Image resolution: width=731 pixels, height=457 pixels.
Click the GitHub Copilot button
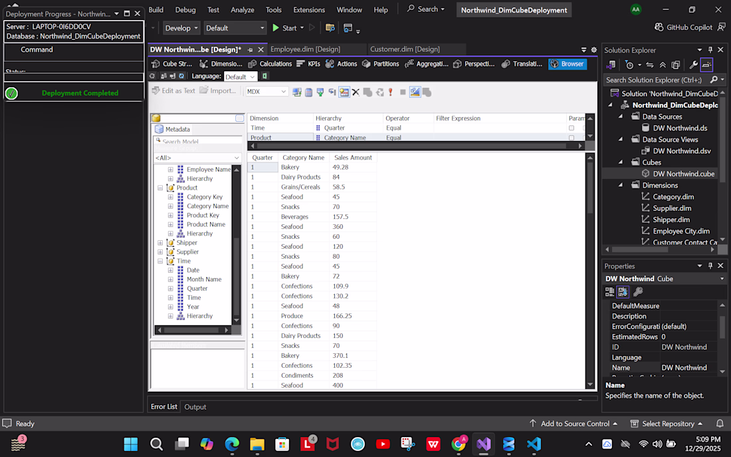683,27
